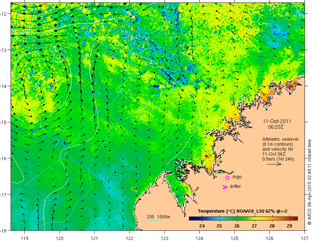Click latitude axis label -15
Viewport: 312px width, 241px height.
tap(4, 122)
